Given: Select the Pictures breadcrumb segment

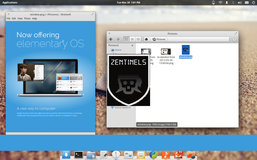Looking at the screenshot, I should pyautogui.click(x=159, y=39).
